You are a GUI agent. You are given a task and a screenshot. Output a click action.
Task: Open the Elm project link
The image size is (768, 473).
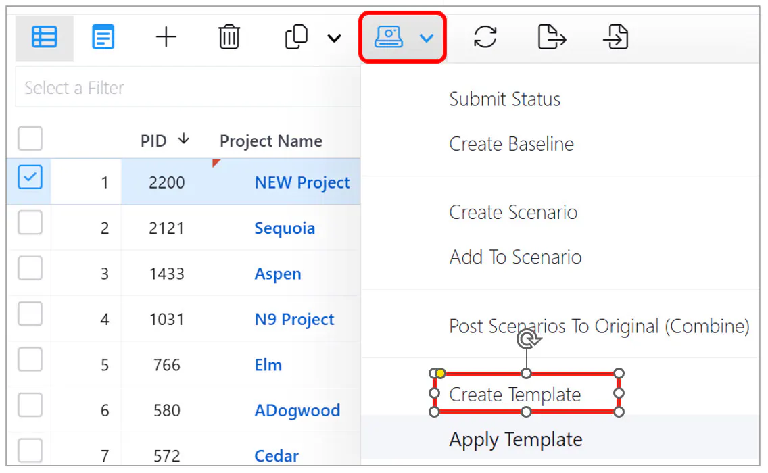tap(268, 365)
